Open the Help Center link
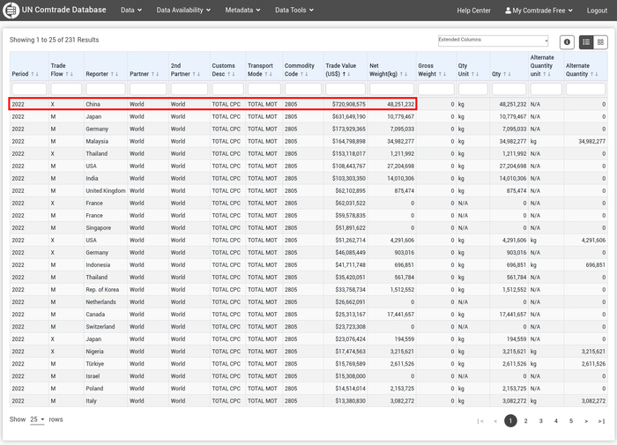Image resolution: width=617 pixels, height=445 pixels. [473, 11]
